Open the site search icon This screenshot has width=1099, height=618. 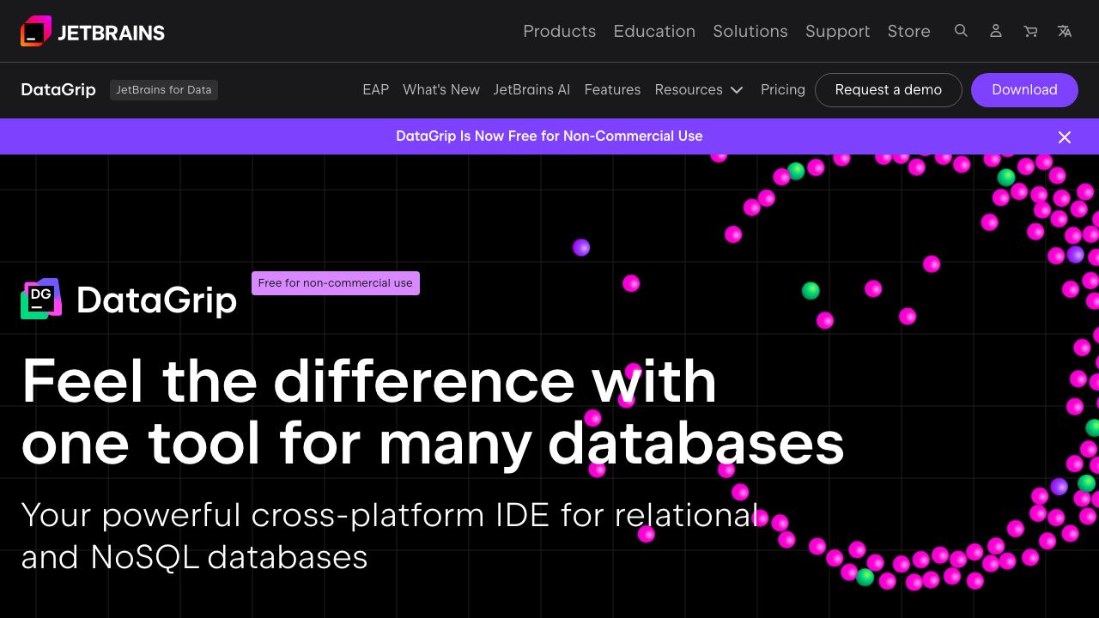coord(961,31)
